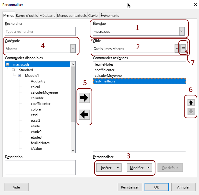199x195 pixels.
Task: Select calculerMoyenne in available commands
Action: (x=44, y=92)
